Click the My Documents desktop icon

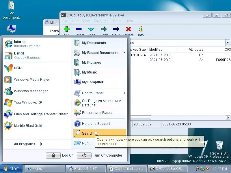[x=12, y=10]
